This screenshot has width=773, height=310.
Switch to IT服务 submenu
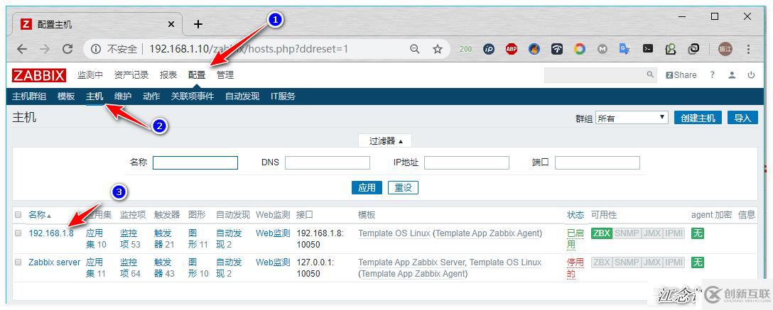coord(283,96)
